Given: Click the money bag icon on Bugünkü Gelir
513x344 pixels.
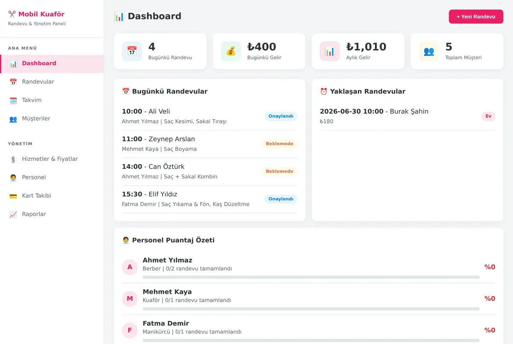Looking at the screenshot, I should pyautogui.click(x=231, y=51).
